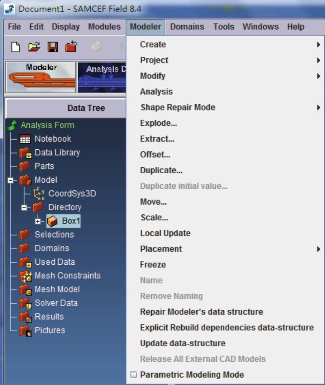Image resolution: width=325 pixels, height=385 pixels.
Task: Open the Create submenu
Action: point(153,44)
